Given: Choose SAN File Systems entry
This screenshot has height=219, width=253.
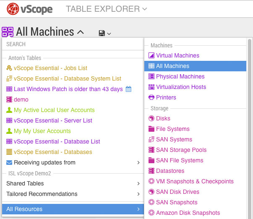Looking at the screenshot, I should coord(180,160).
